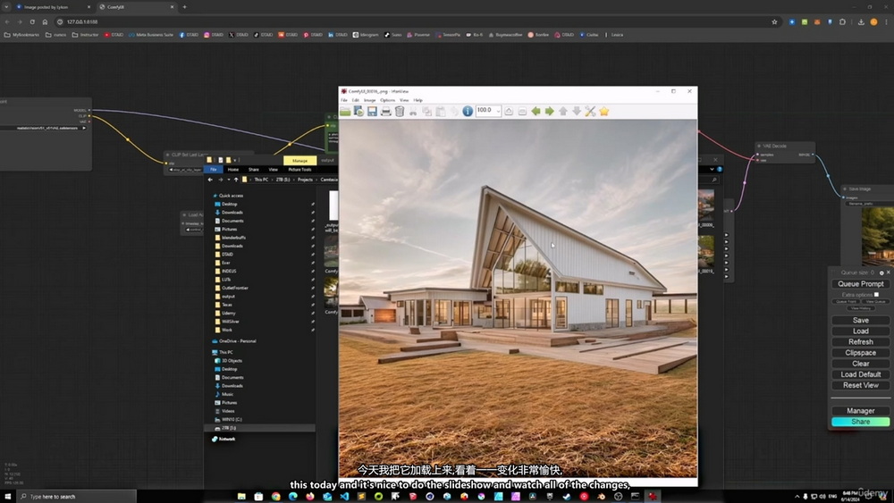
Task: Open ComfyUI Clipspace
Action: (860, 353)
